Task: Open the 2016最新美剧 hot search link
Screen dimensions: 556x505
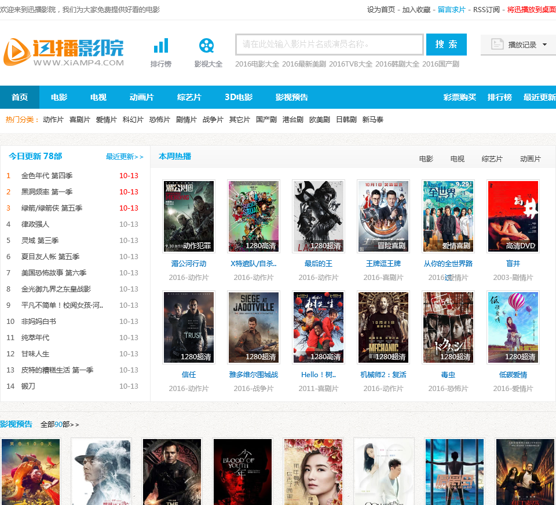Action: click(304, 64)
